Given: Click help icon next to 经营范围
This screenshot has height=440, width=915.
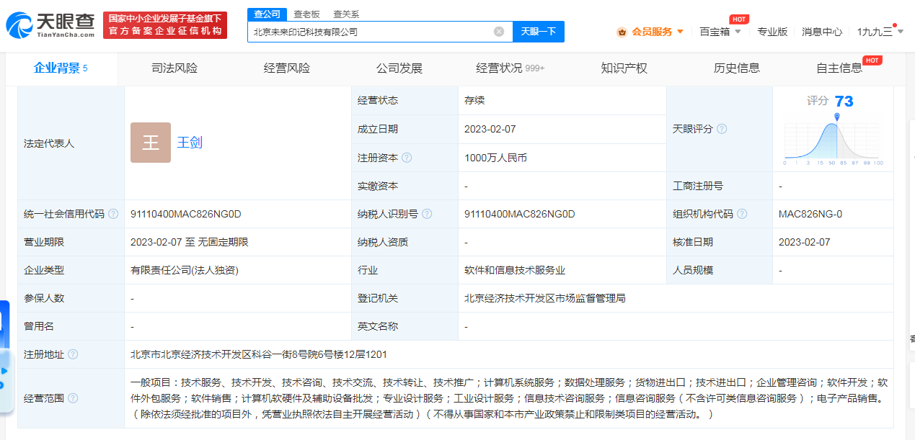Looking at the screenshot, I should [x=73, y=398].
